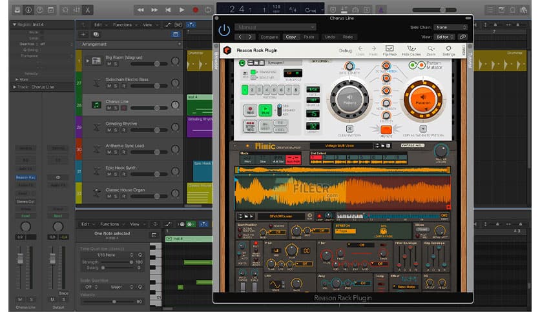Open the scissors Editors icon in the control bar

tap(87, 10)
